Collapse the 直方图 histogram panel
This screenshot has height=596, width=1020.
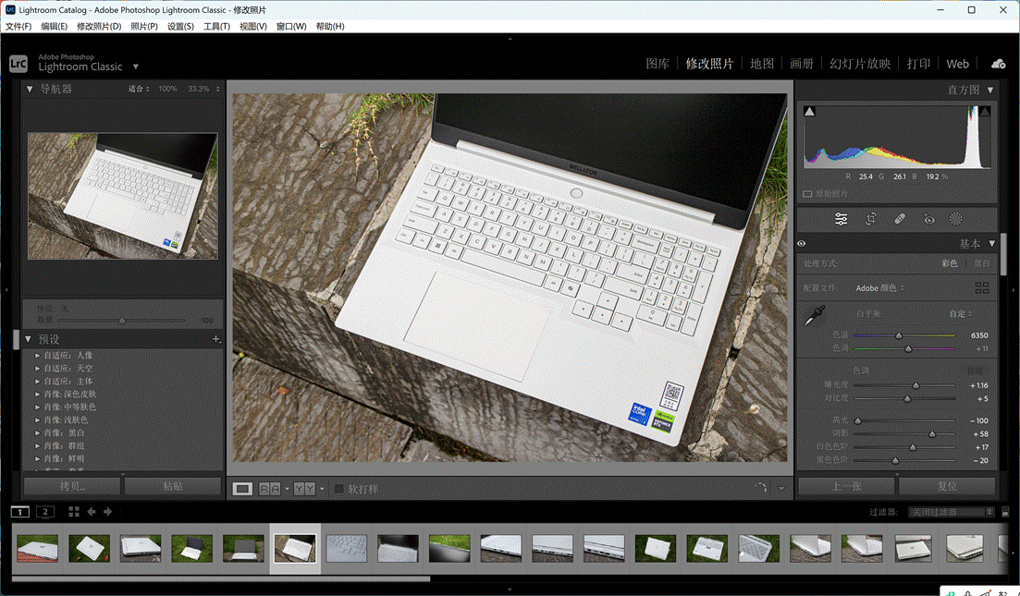[x=990, y=90]
